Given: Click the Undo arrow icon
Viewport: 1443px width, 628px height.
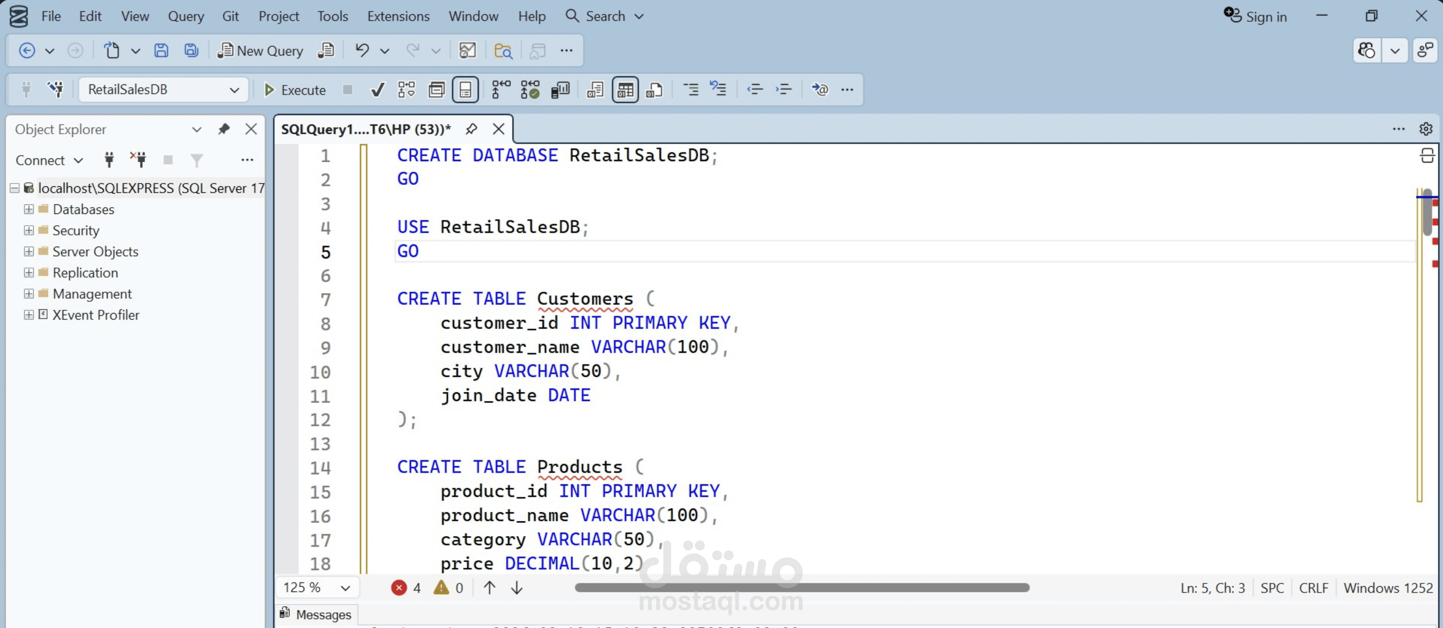Looking at the screenshot, I should pyautogui.click(x=362, y=50).
